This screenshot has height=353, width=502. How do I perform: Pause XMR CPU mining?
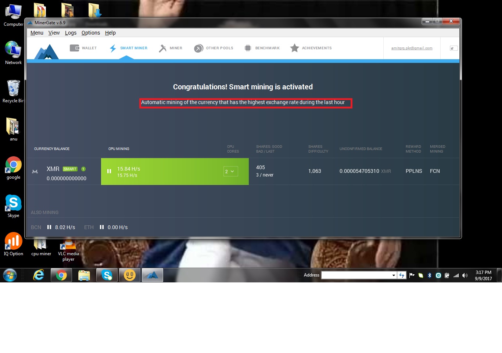109,171
